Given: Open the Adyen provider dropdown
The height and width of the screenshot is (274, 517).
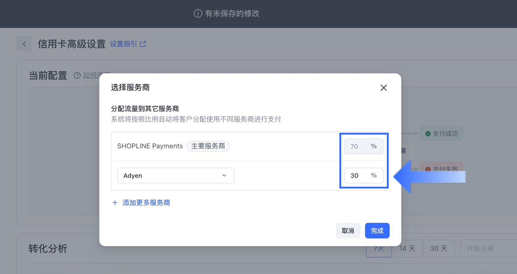Looking at the screenshot, I should pos(175,175).
